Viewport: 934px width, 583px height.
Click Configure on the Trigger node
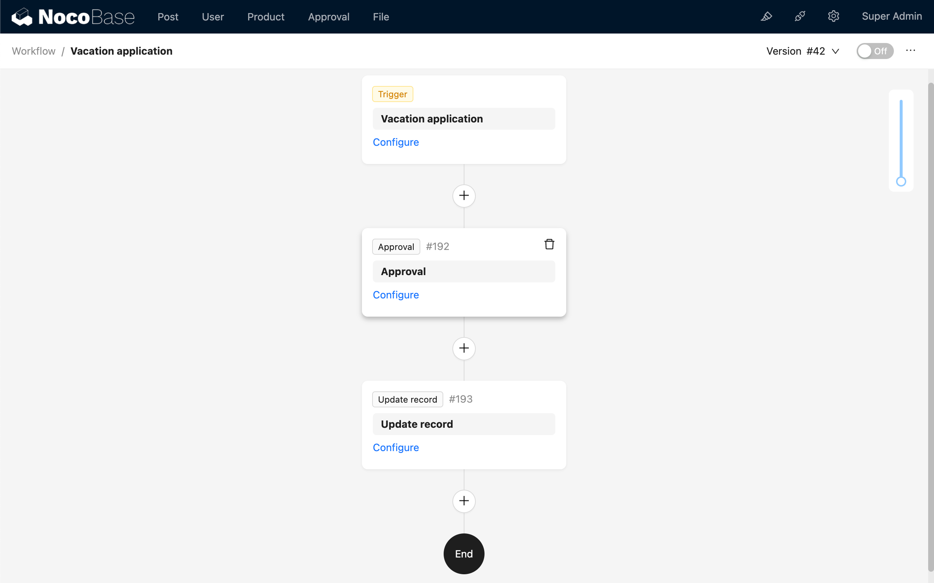pos(395,142)
